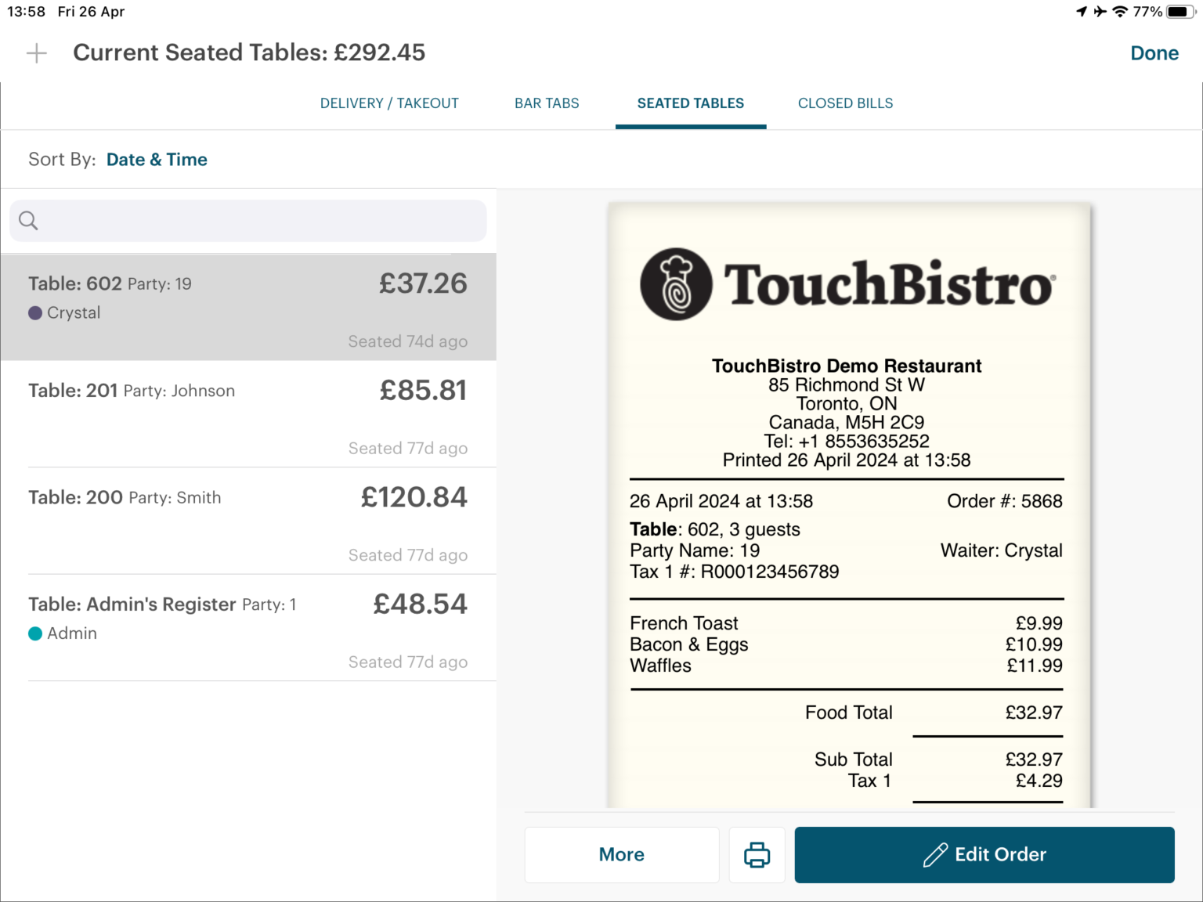1203x902 pixels.
Task: Open the BAR TABS tab
Action: tap(547, 103)
